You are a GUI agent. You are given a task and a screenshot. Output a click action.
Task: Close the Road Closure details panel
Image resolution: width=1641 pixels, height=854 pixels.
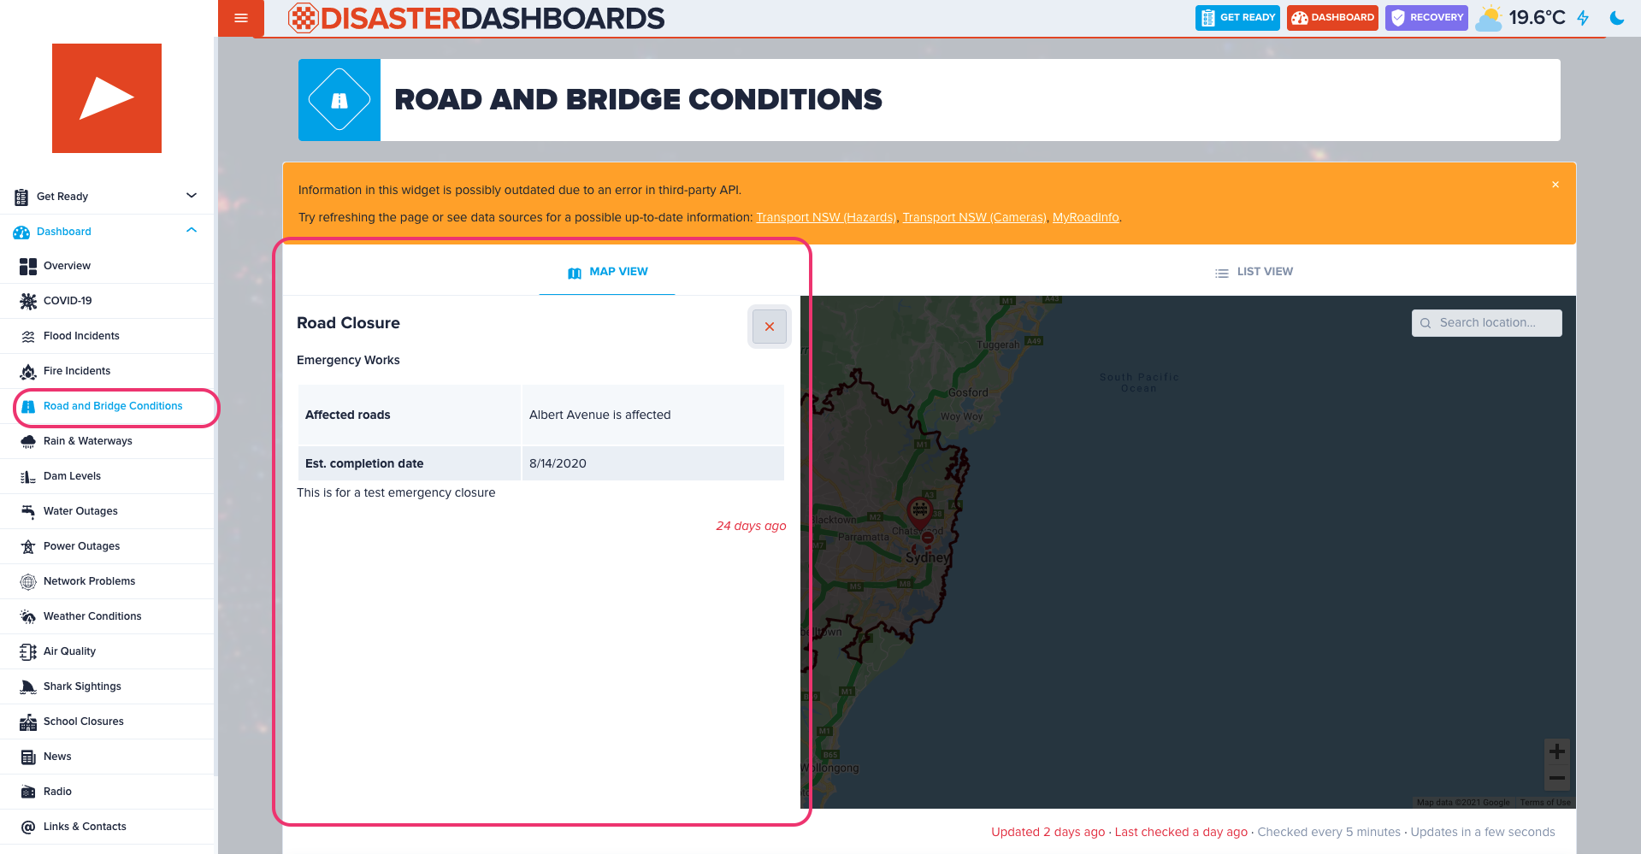click(x=769, y=327)
